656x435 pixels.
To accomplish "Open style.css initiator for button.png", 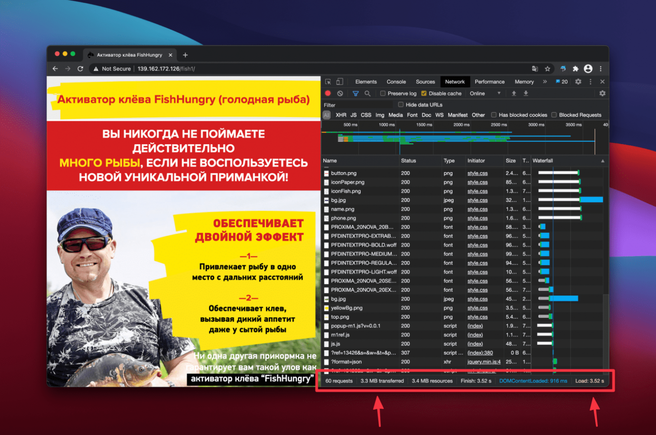I will coord(477,173).
